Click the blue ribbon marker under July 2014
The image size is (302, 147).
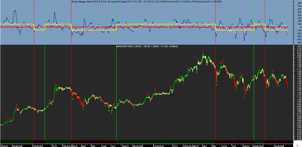point(234,142)
